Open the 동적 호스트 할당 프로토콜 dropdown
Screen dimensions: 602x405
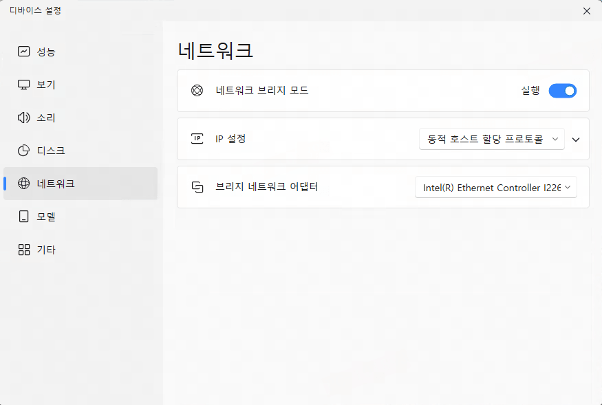[x=491, y=138]
